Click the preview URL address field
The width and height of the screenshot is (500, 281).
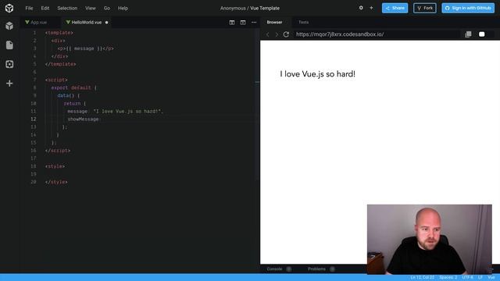pyautogui.click(x=377, y=34)
